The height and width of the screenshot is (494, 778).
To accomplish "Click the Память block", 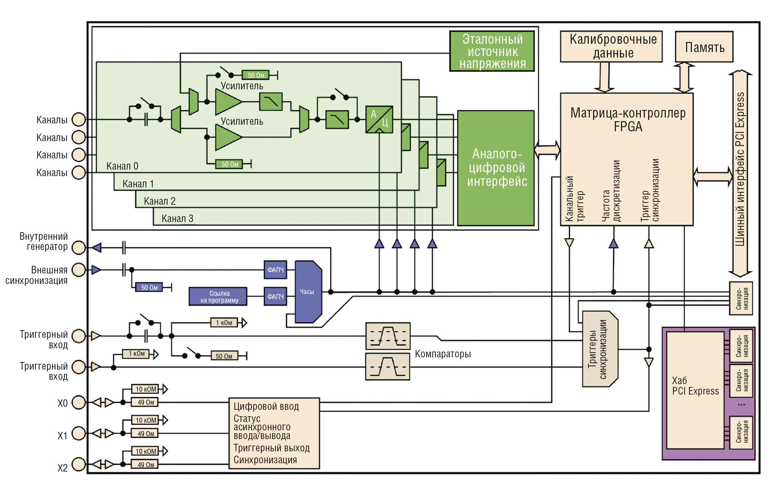I will pyautogui.click(x=704, y=47).
